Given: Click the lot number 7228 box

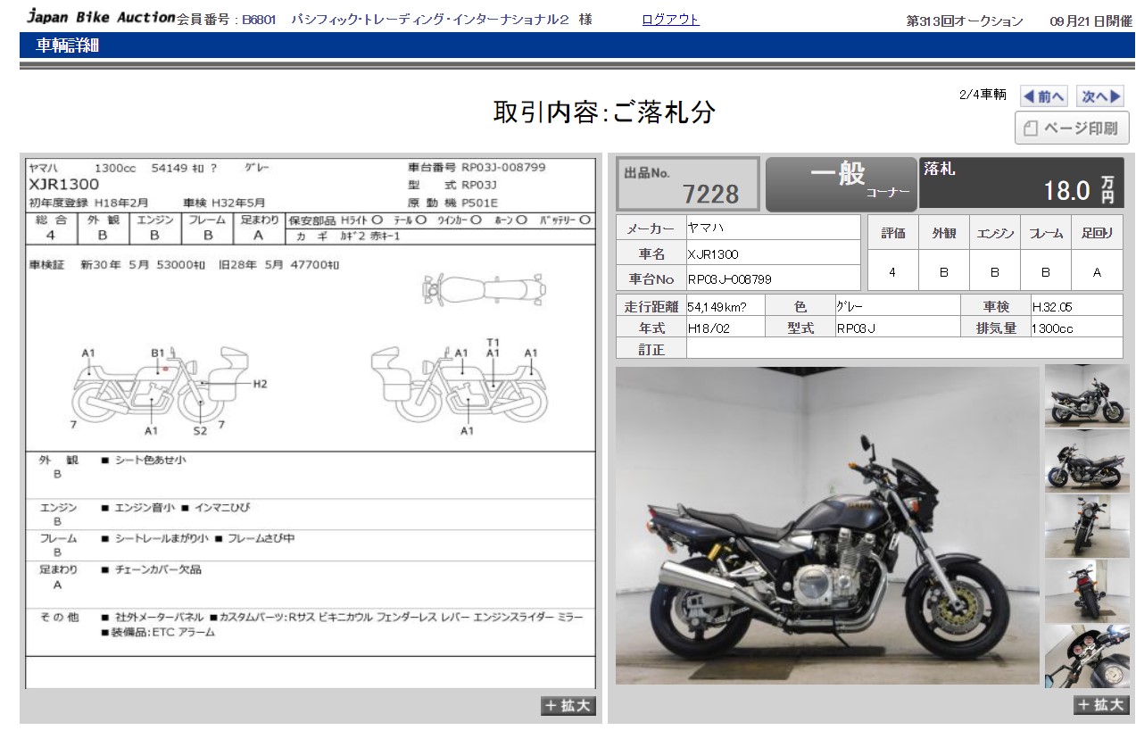Looking at the screenshot, I should tap(688, 184).
